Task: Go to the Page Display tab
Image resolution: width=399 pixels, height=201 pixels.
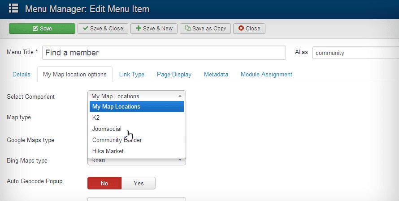Action: (174, 75)
